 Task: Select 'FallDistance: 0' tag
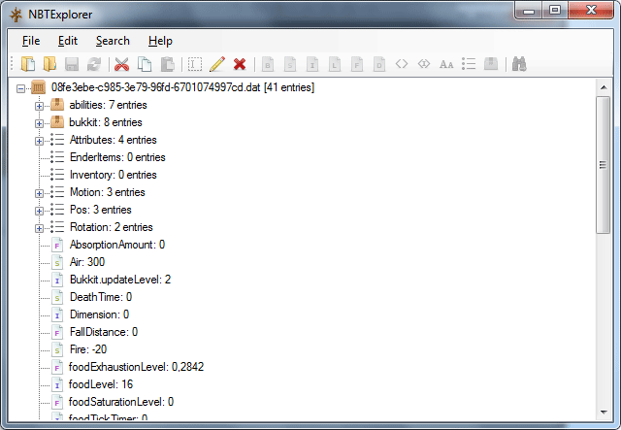coord(104,332)
